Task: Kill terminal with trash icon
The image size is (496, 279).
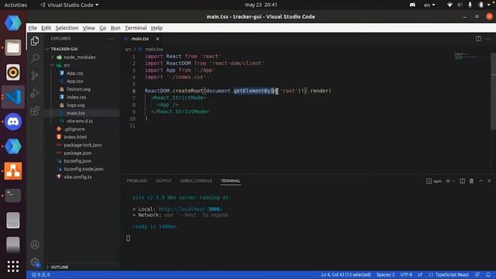Action: coord(471,181)
